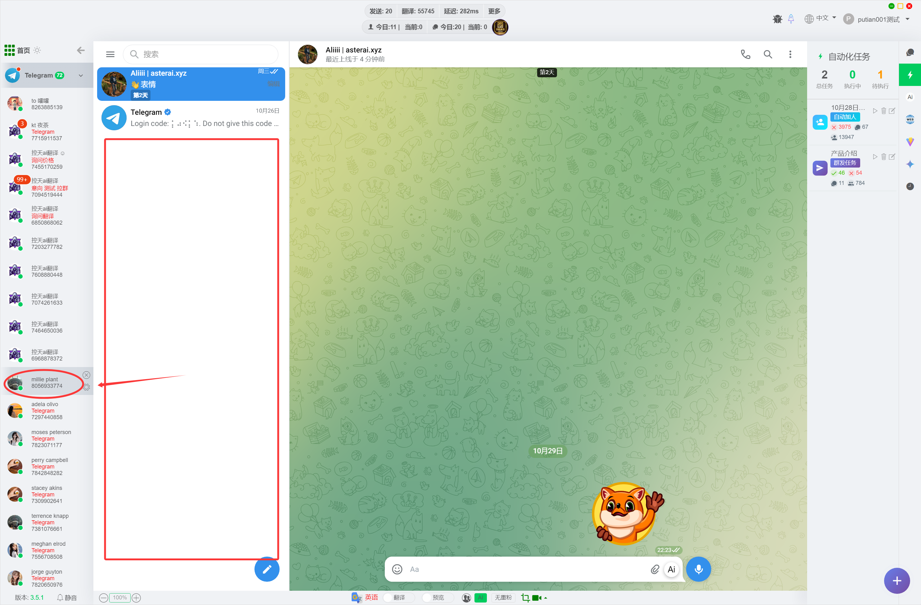Image resolution: width=921 pixels, height=605 pixels.
Task: Toggle the 翻译 translation switch
Action: tap(399, 598)
